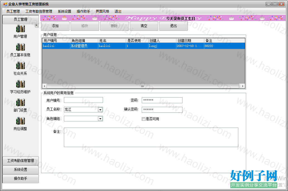The width and height of the screenshot is (288, 191).
Task: Click the 密码 field
Action: click(162, 100)
